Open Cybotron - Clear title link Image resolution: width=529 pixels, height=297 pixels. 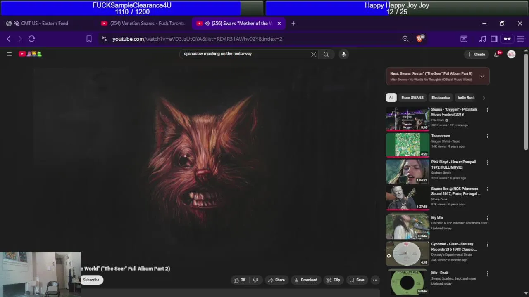coord(454,247)
